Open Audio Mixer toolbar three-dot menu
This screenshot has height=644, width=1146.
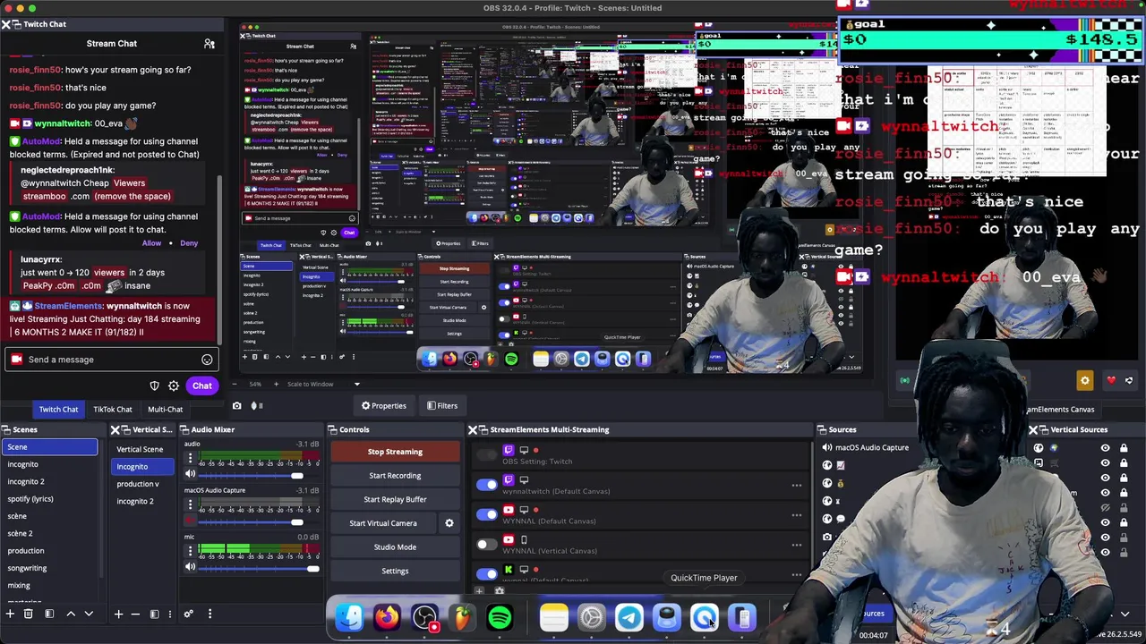[210, 614]
